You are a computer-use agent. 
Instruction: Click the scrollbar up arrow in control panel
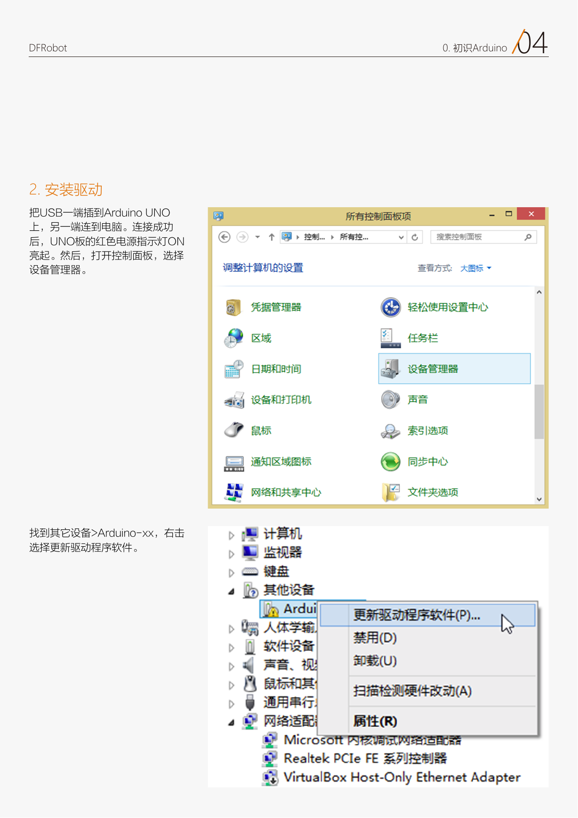(539, 292)
